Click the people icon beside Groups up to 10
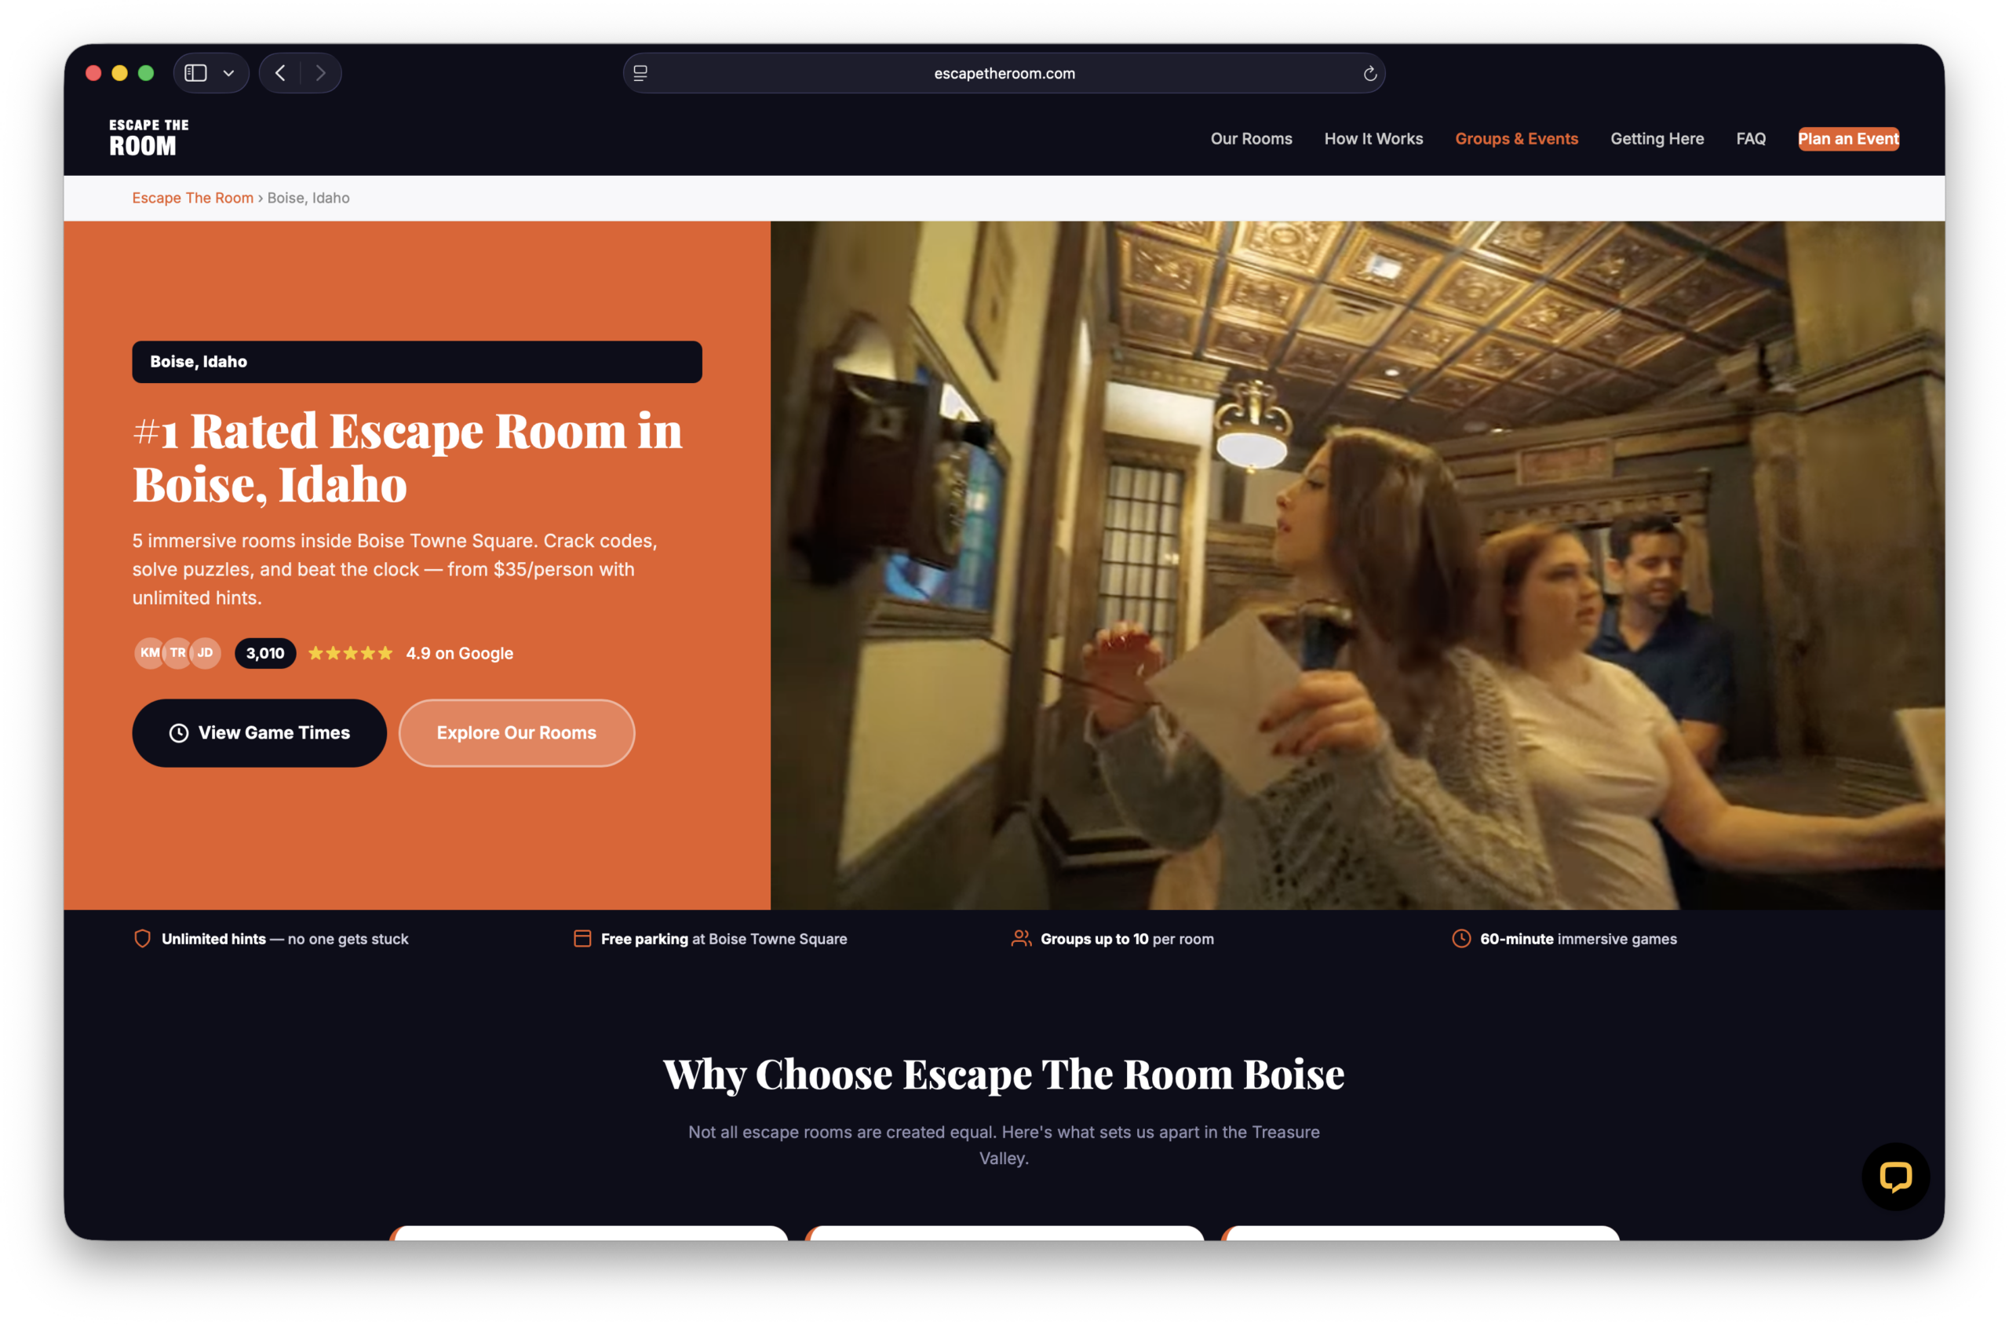The height and width of the screenshot is (1325, 2009). point(1020,938)
